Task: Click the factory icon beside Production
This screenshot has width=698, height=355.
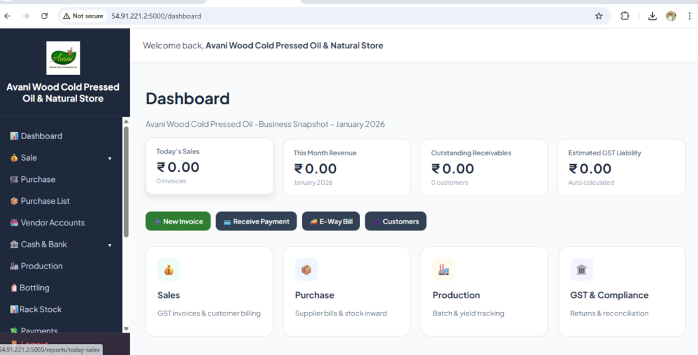Action: coord(14,266)
